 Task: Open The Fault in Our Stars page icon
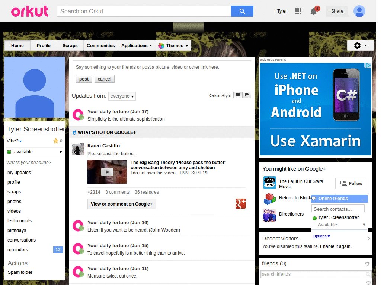270,183
